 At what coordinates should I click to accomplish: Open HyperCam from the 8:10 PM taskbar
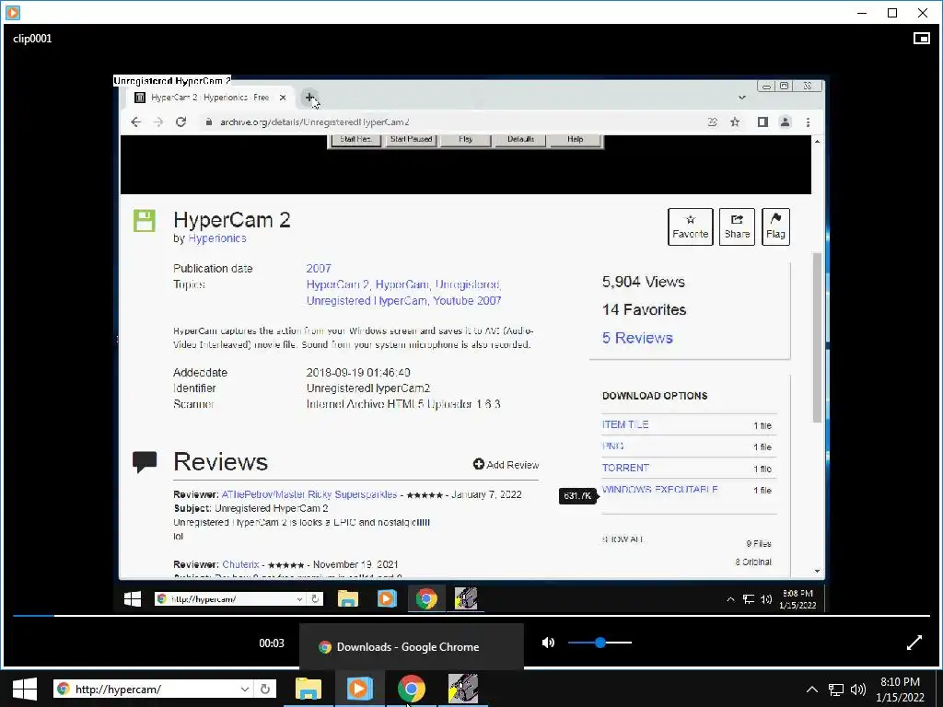tap(463, 689)
